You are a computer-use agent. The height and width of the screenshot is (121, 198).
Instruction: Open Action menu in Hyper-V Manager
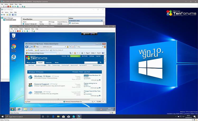[7, 12]
